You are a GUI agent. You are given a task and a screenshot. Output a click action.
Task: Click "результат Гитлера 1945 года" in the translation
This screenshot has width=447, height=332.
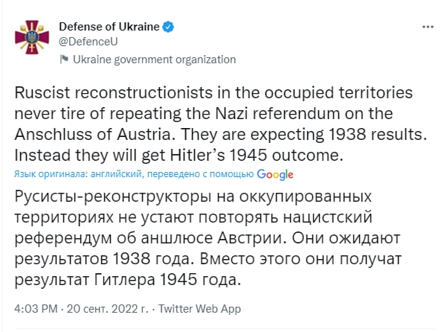129,280
